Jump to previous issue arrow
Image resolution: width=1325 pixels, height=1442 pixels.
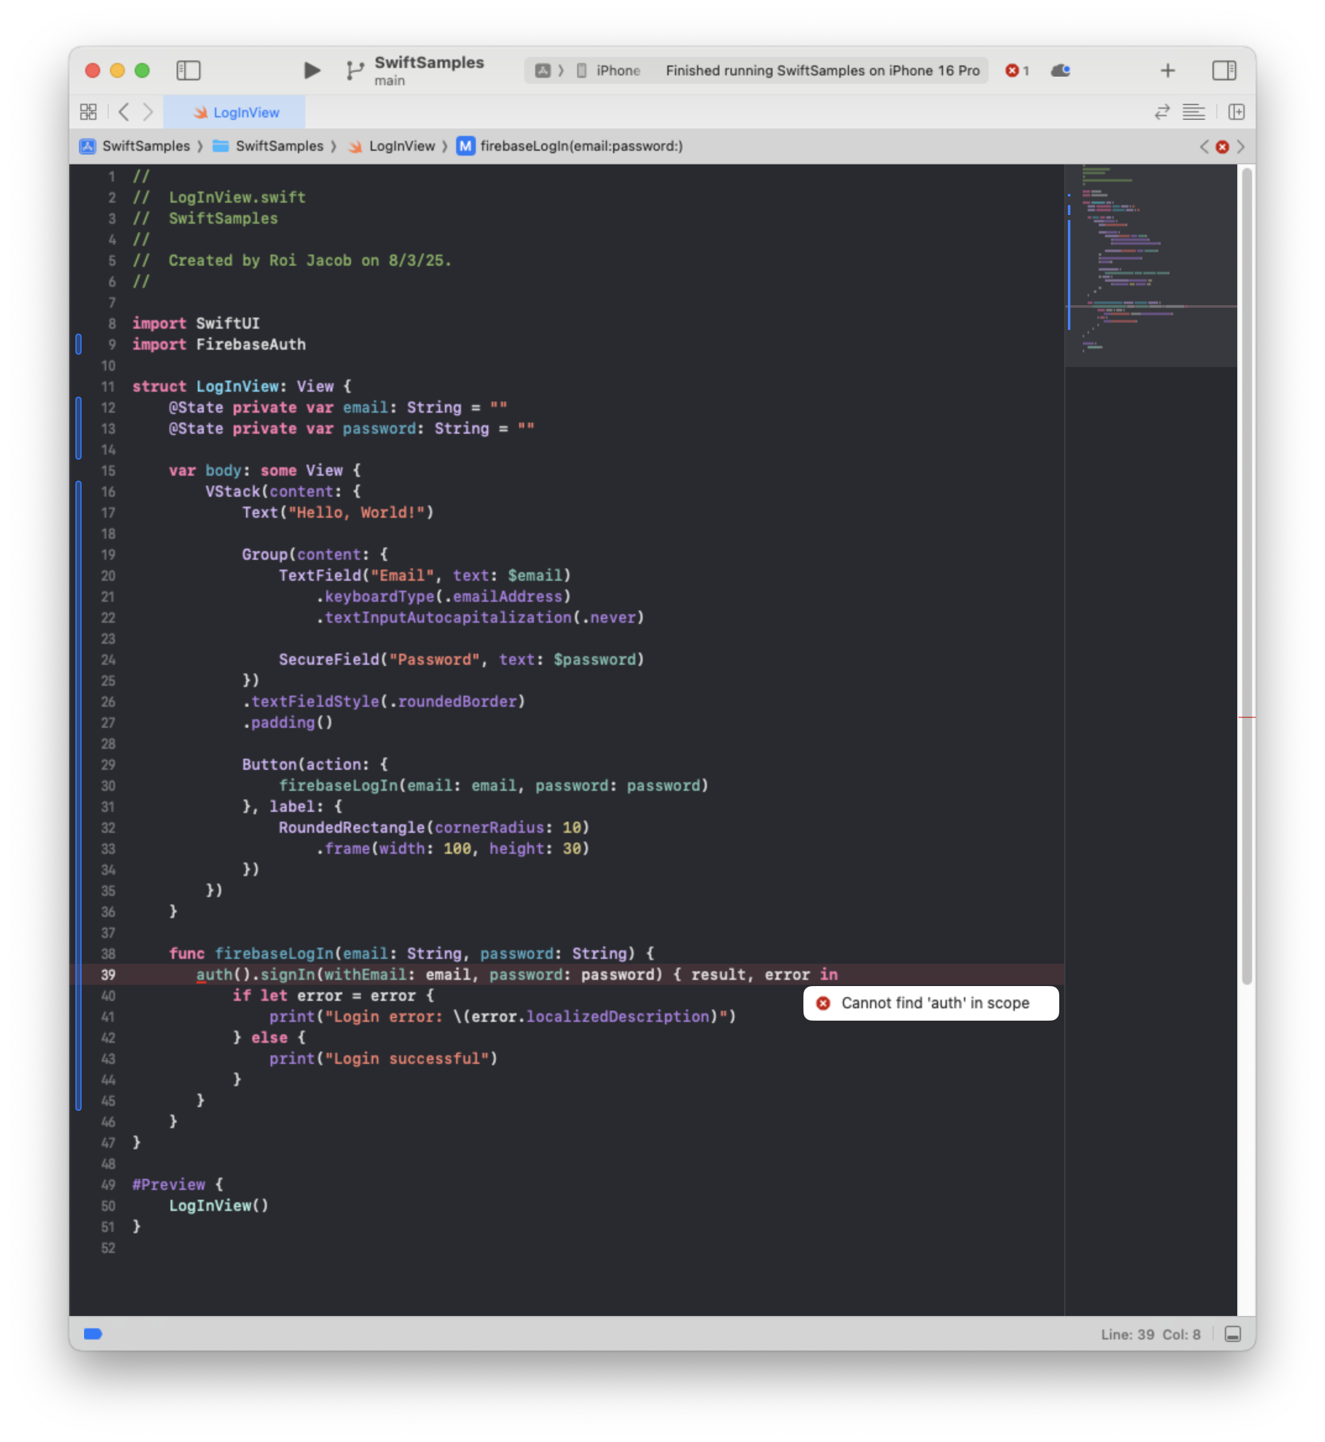(1204, 147)
